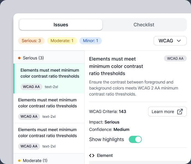This screenshot has width=191, height=164.
Task: Click text-2xl label in third issue
Action: coord(49,146)
